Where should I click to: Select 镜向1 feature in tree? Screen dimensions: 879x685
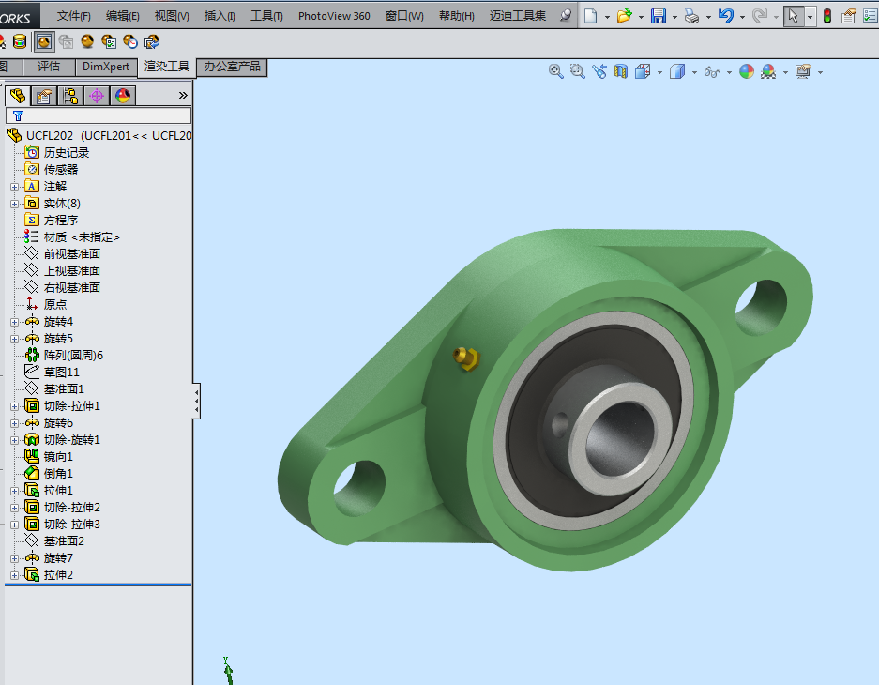click(58, 457)
